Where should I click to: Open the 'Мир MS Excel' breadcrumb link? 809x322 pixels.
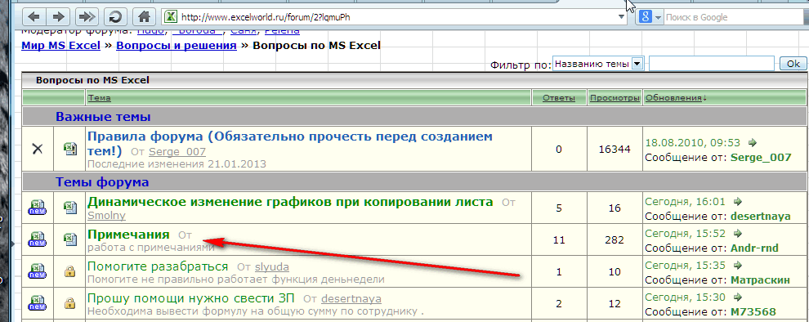click(61, 46)
